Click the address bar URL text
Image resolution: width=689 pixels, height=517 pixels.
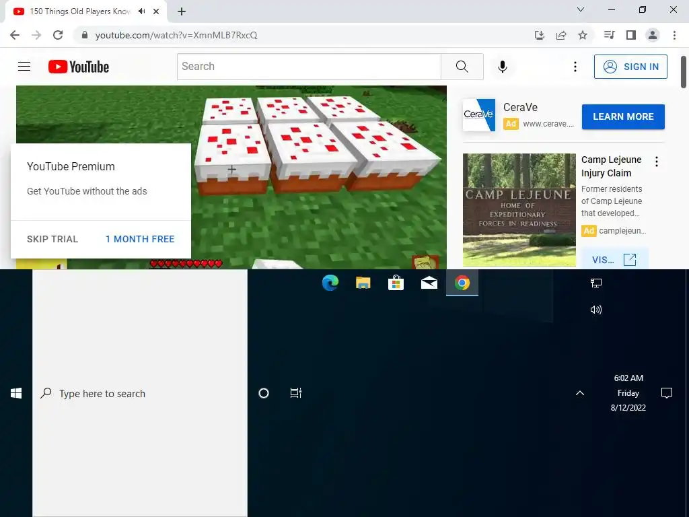click(x=176, y=35)
